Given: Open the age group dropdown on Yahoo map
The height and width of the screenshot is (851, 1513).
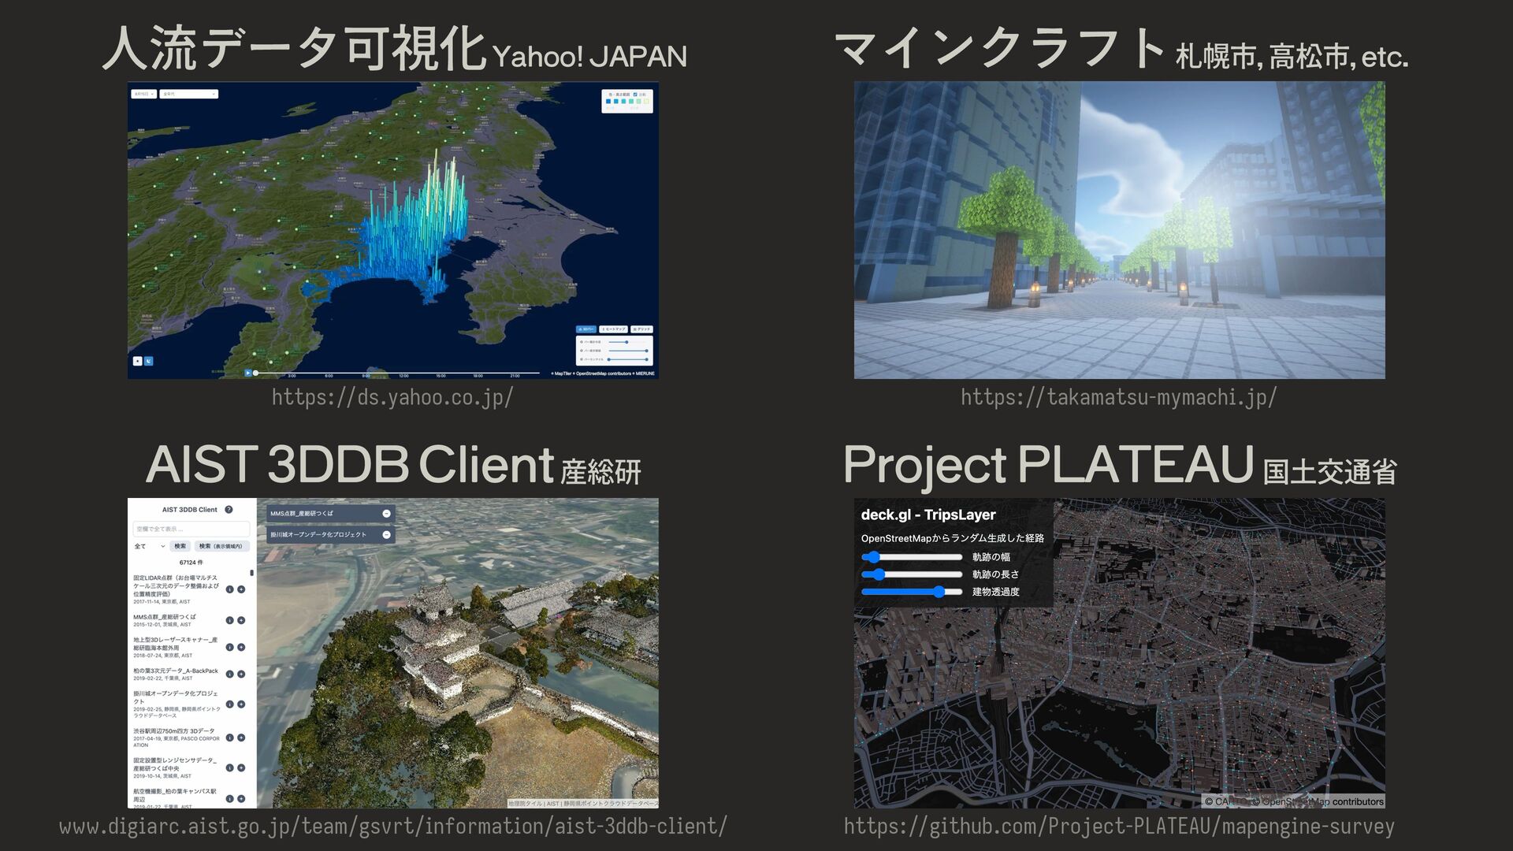Looking at the screenshot, I should click(x=188, y=94).
